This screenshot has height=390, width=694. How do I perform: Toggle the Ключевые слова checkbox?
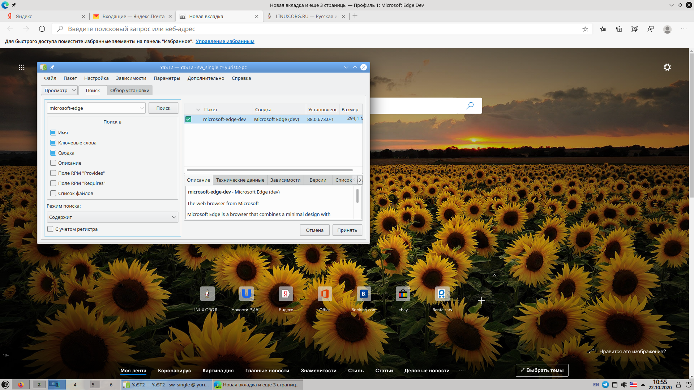(x=53, y=143)
